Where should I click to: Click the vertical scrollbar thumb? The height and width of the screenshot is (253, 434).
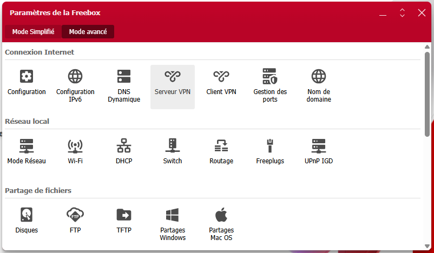(428, 94)
